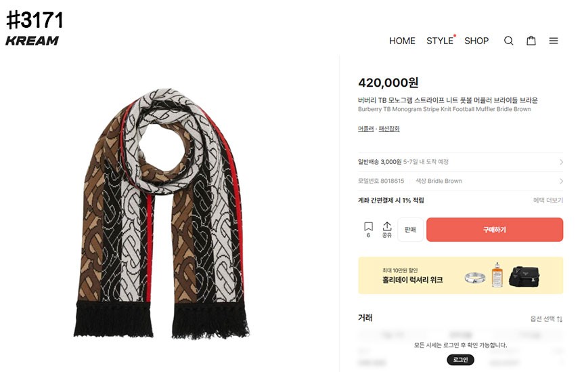This screenshot has width=582, height=372.
Task: Open the 패션잡화 category link
Action: tap(389, 129)
